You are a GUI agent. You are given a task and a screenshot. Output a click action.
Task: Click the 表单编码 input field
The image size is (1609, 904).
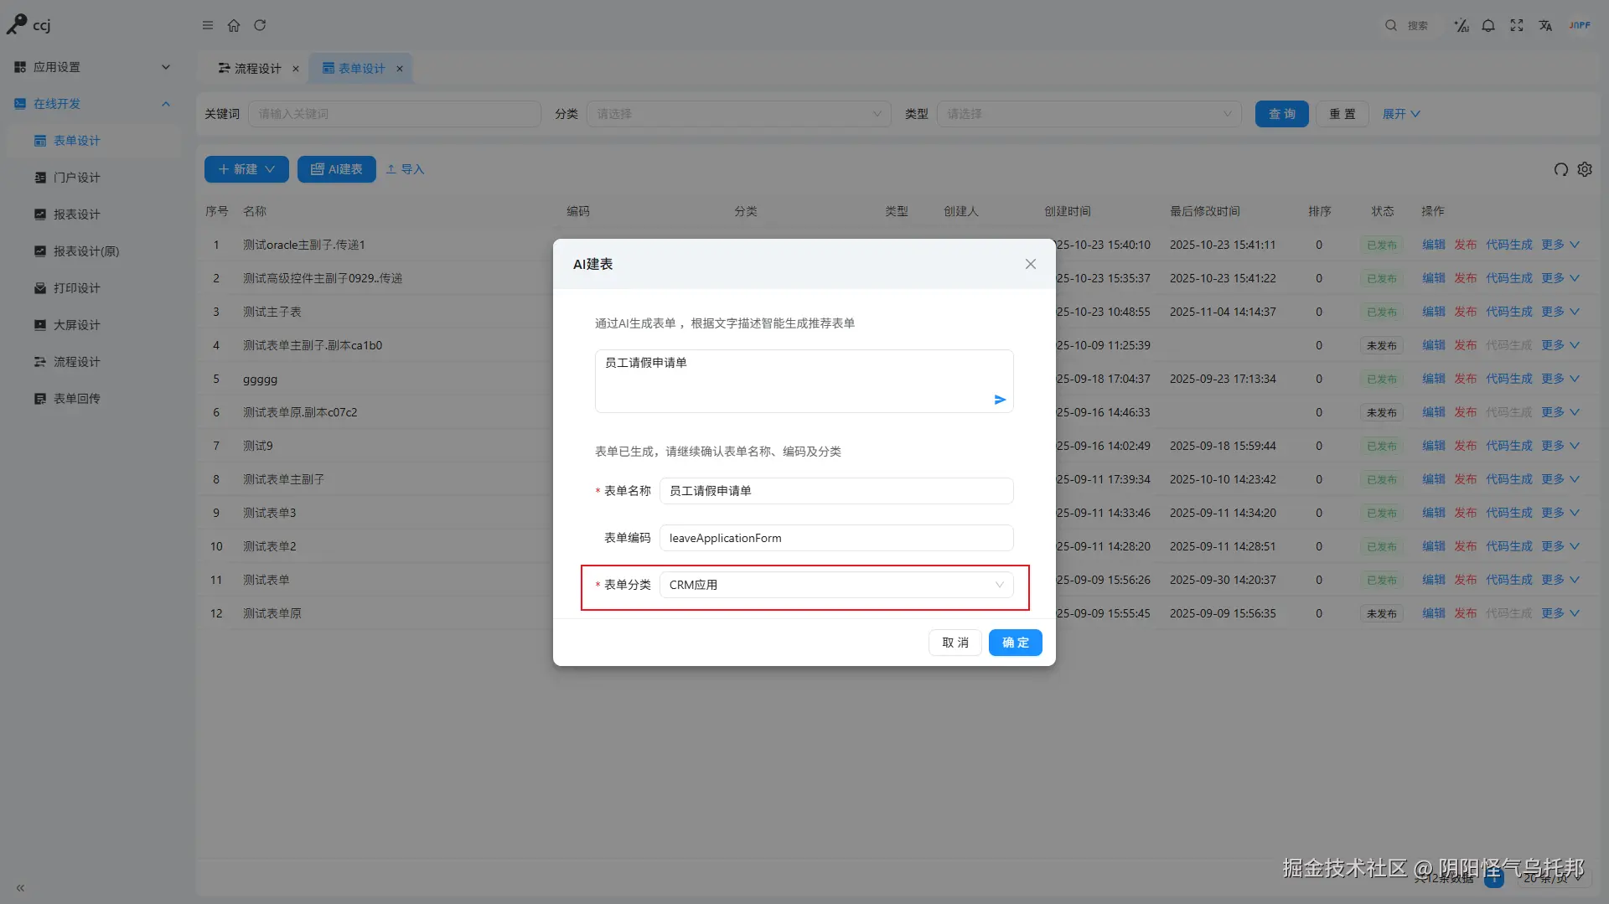coord(836,538)
